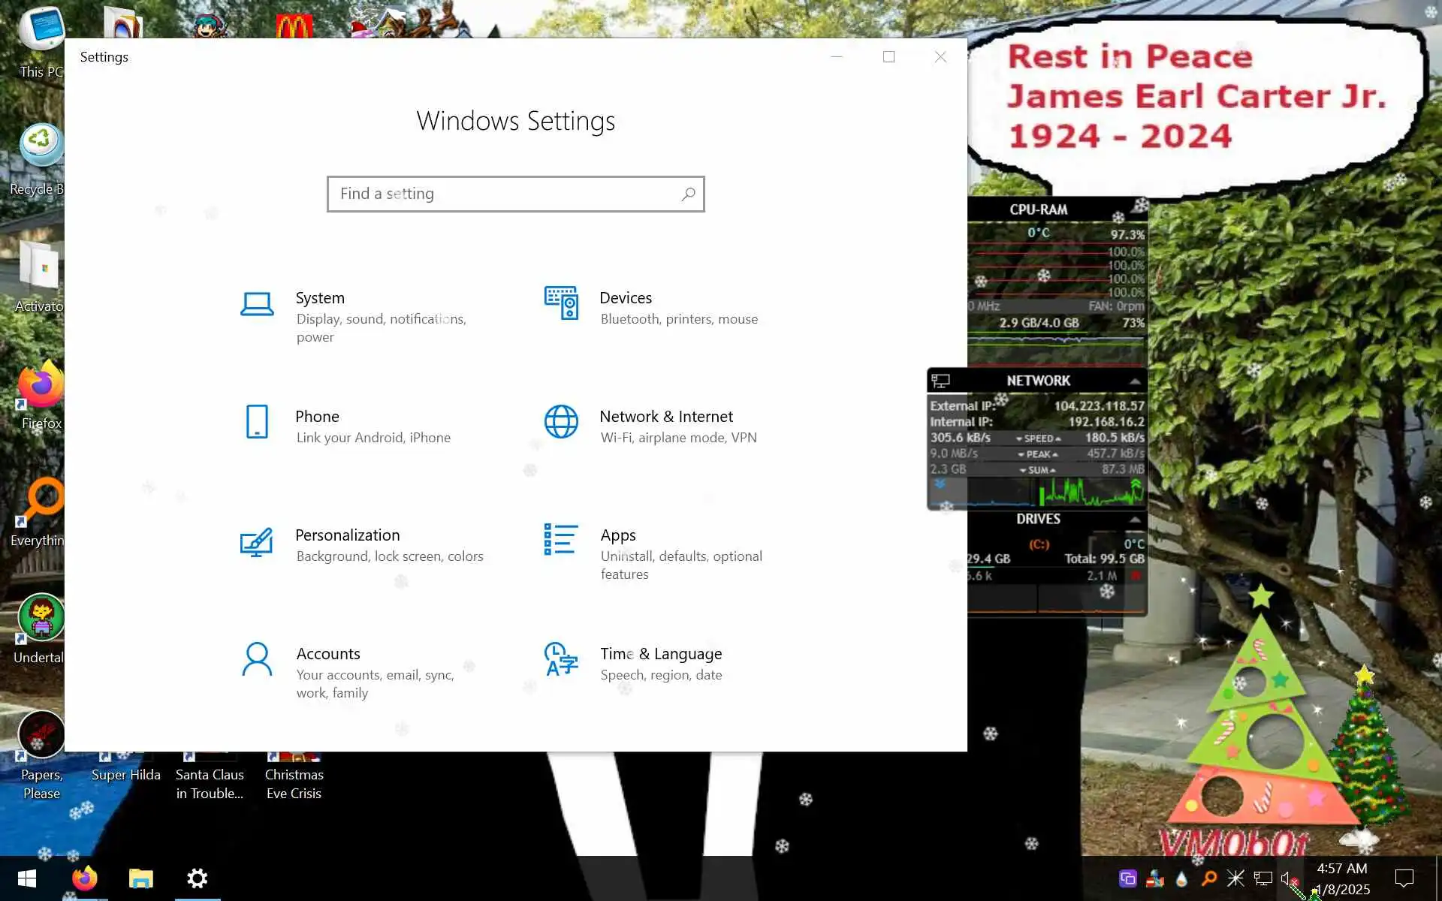Click the Network & Internet heading text
The height and width of the screenshot is (901, 1442).
coord(665,416)
